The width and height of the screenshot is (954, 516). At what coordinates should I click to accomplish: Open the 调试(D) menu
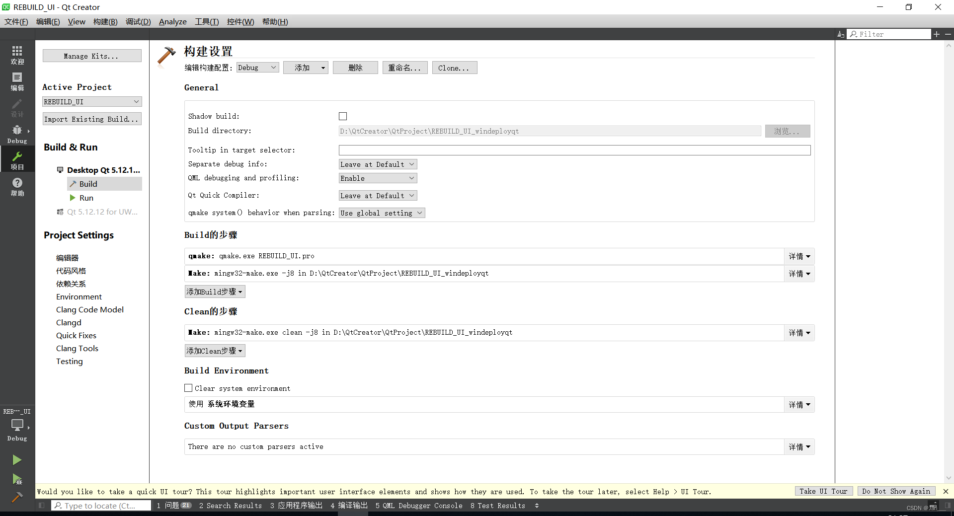138,21
